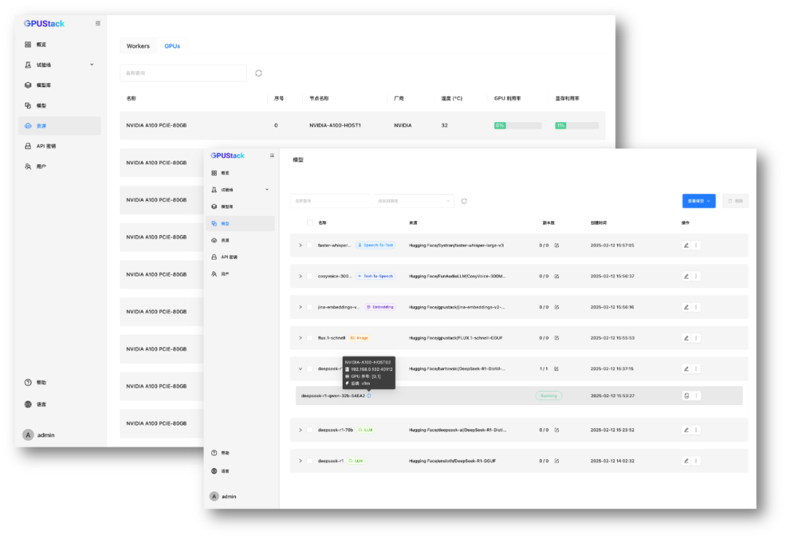Click the Embedding tag on jina-embeddings

click(x=380, y=307)
